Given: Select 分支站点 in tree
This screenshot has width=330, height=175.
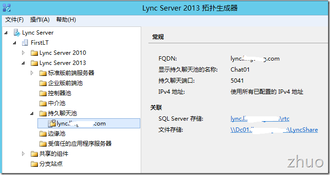Looking at the screenshot, I should [51, 164].
